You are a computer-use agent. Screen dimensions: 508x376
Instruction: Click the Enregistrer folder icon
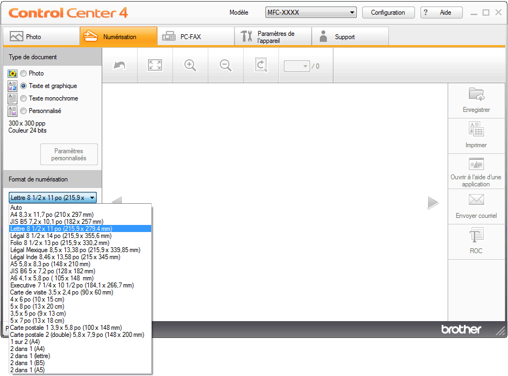pyautogui.click(x=476, y=94)
